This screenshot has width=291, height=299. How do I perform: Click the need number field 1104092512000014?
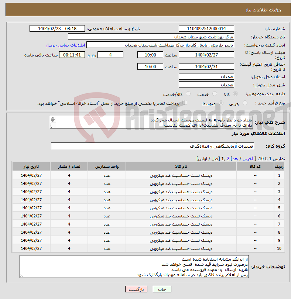[206, 28]
